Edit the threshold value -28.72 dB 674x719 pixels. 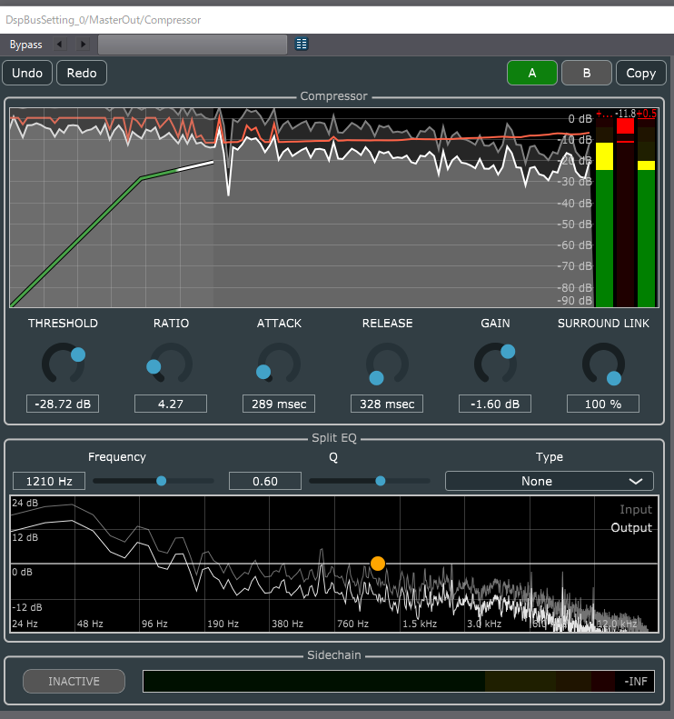63,404
